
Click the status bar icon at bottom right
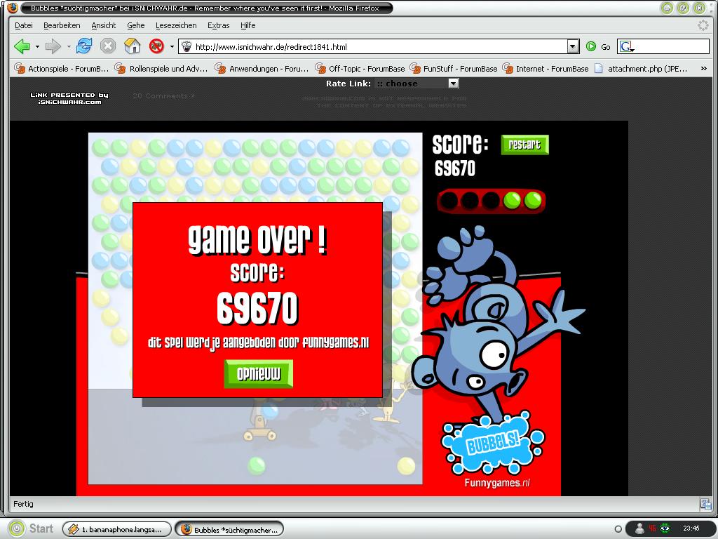click(x=705, y=504)
